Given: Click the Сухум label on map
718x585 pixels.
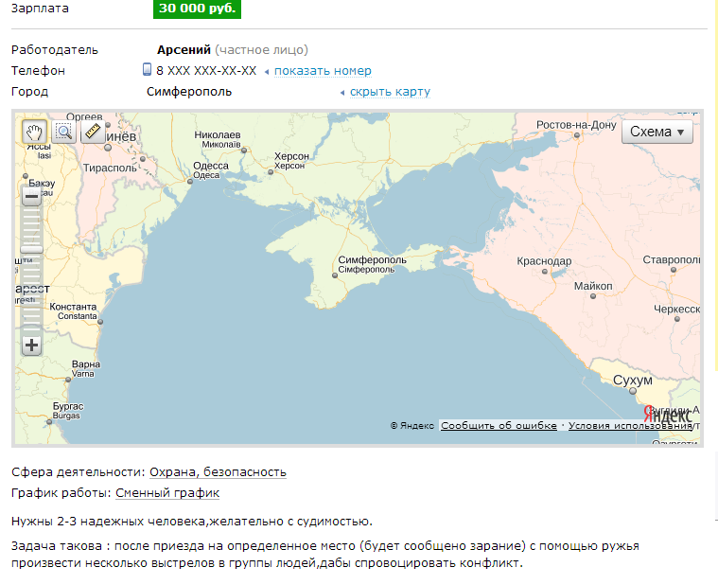Looking at the screenshot, I should coord(632,381).
